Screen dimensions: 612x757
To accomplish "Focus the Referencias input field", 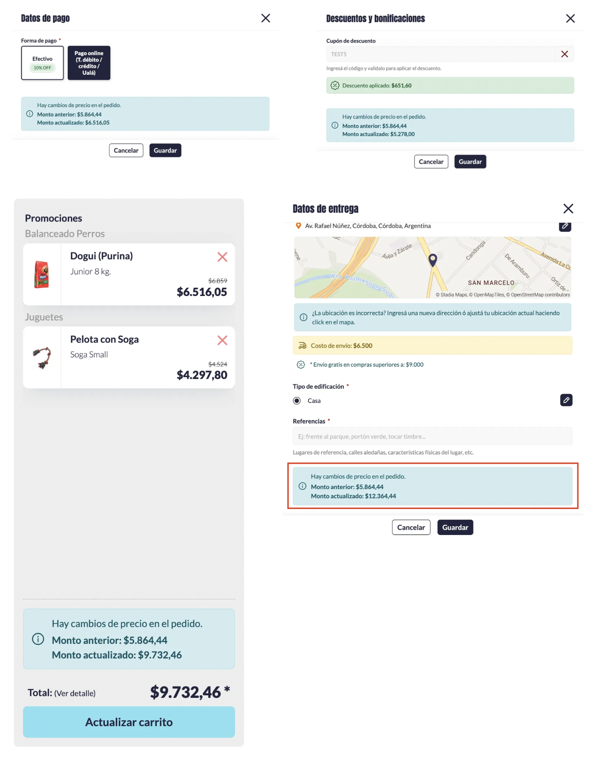I will pos(432,436).
